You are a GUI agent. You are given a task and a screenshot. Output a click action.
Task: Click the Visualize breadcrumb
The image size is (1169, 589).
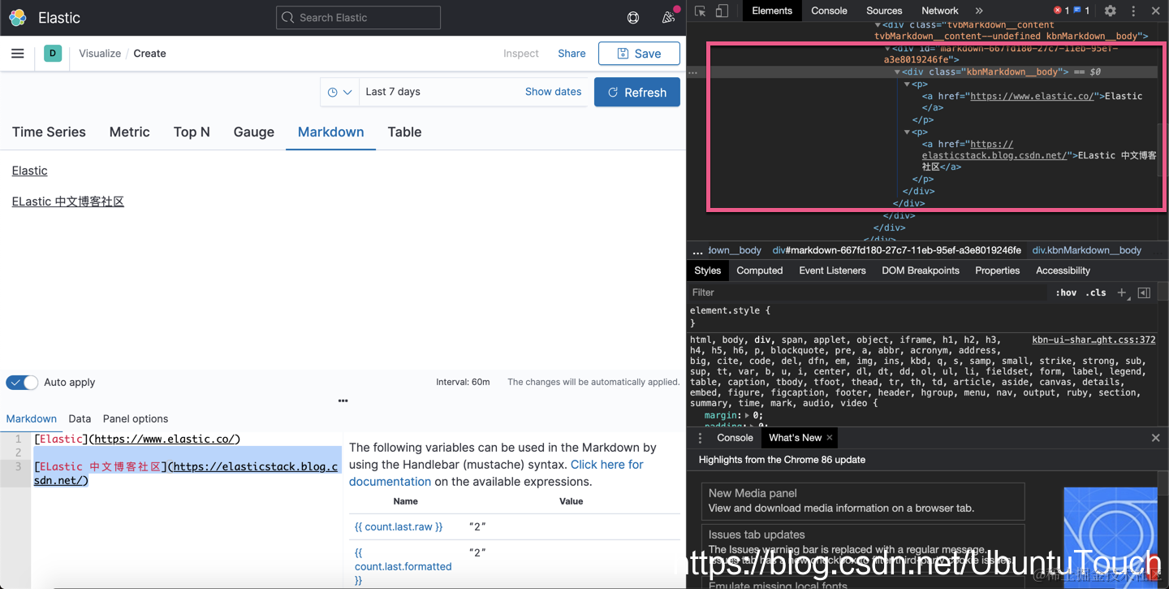pos(100,54)
